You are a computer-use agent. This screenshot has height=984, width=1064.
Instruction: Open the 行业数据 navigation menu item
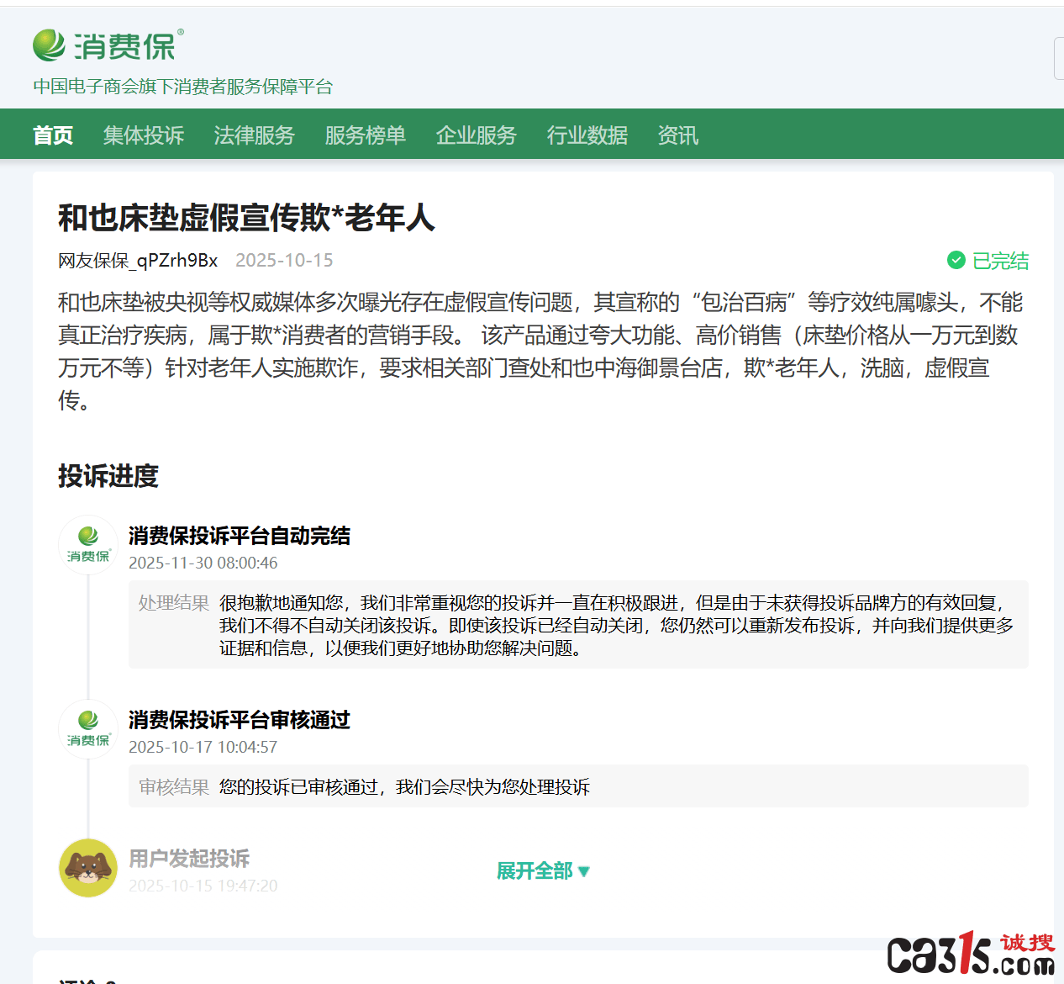point(587,135)
